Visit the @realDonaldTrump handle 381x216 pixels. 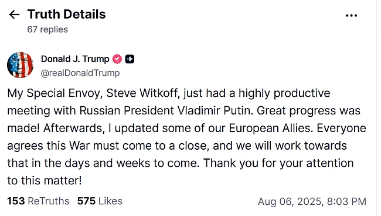click(x=80, y=73)
